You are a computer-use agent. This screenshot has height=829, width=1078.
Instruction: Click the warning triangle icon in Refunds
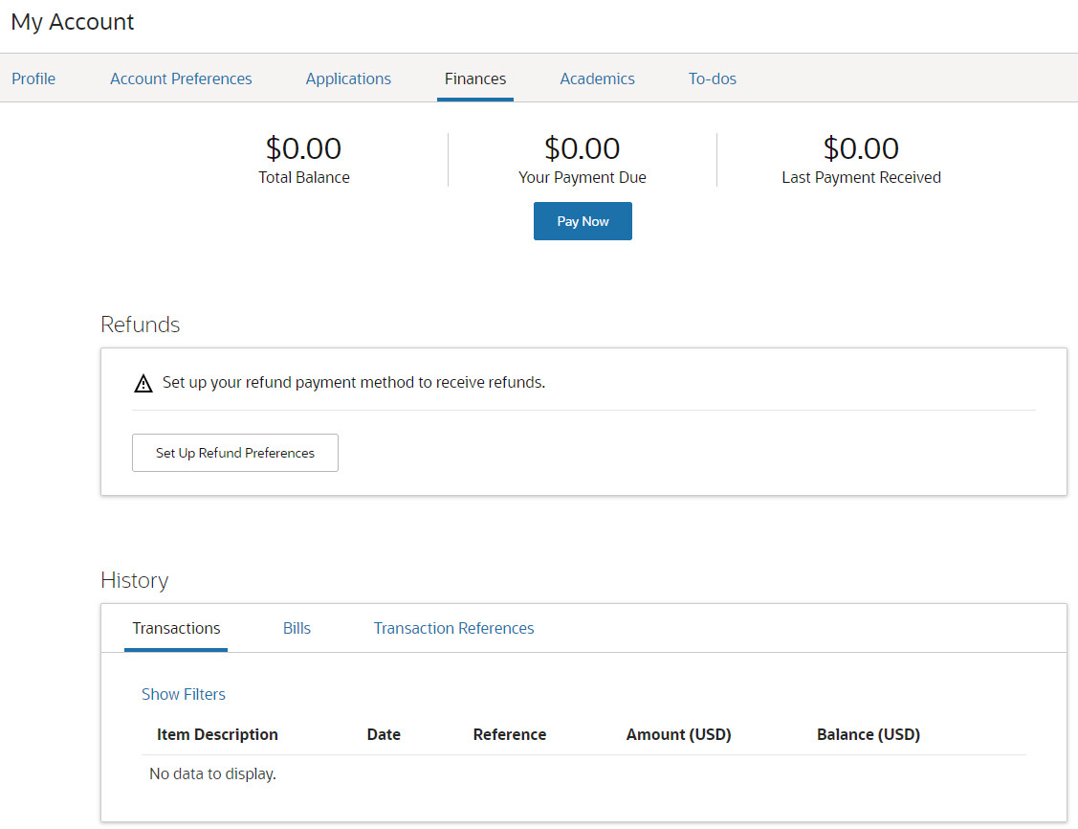[143, 384]
